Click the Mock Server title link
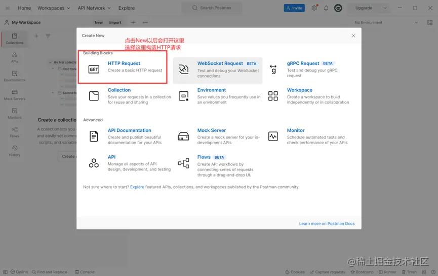This screenshot has width=438, height=276. click(212, 130)
